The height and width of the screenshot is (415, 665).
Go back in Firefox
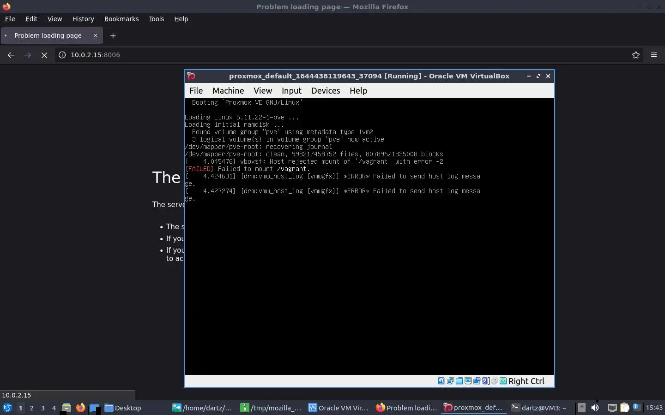coord(11,55)
